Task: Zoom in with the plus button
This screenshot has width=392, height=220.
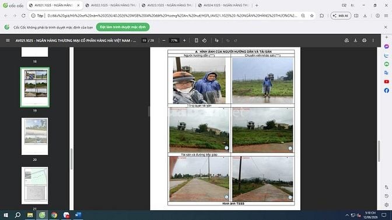Action: tap(184, 40)
